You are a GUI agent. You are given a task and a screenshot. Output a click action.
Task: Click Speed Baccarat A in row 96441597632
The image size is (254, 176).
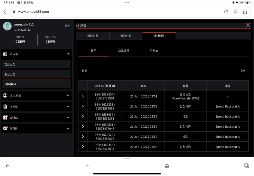(x=228, y=117)
